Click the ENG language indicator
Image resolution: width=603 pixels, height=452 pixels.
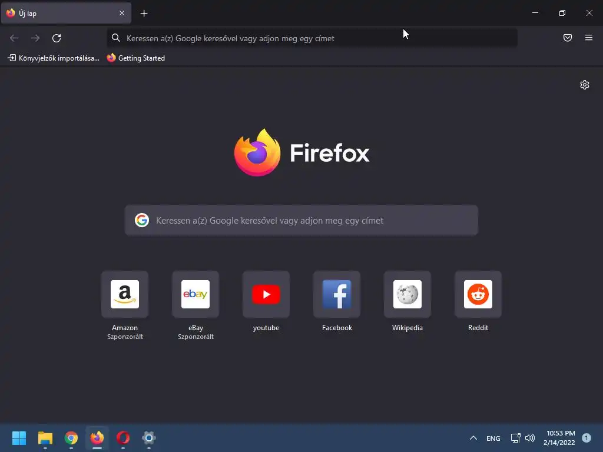point(493,438)
